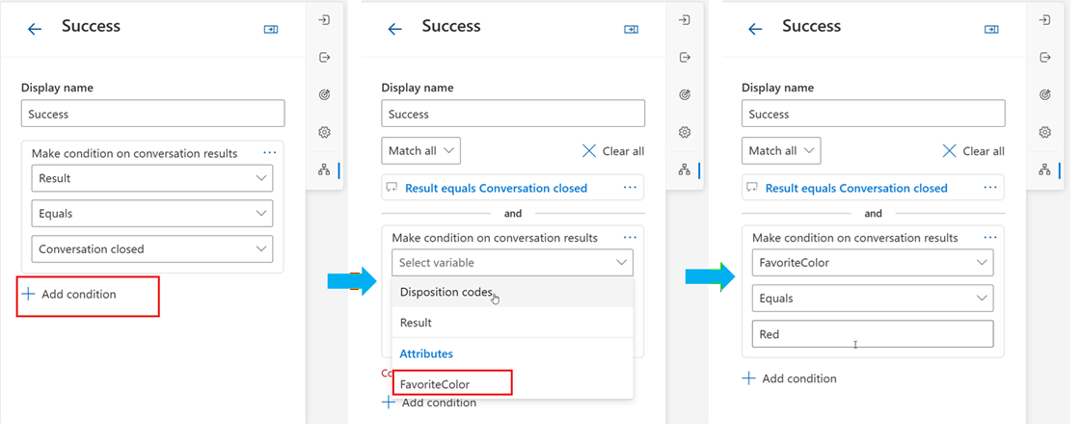
Task: Pick Result in the variable dropdown list
Action: coord(512,323)
